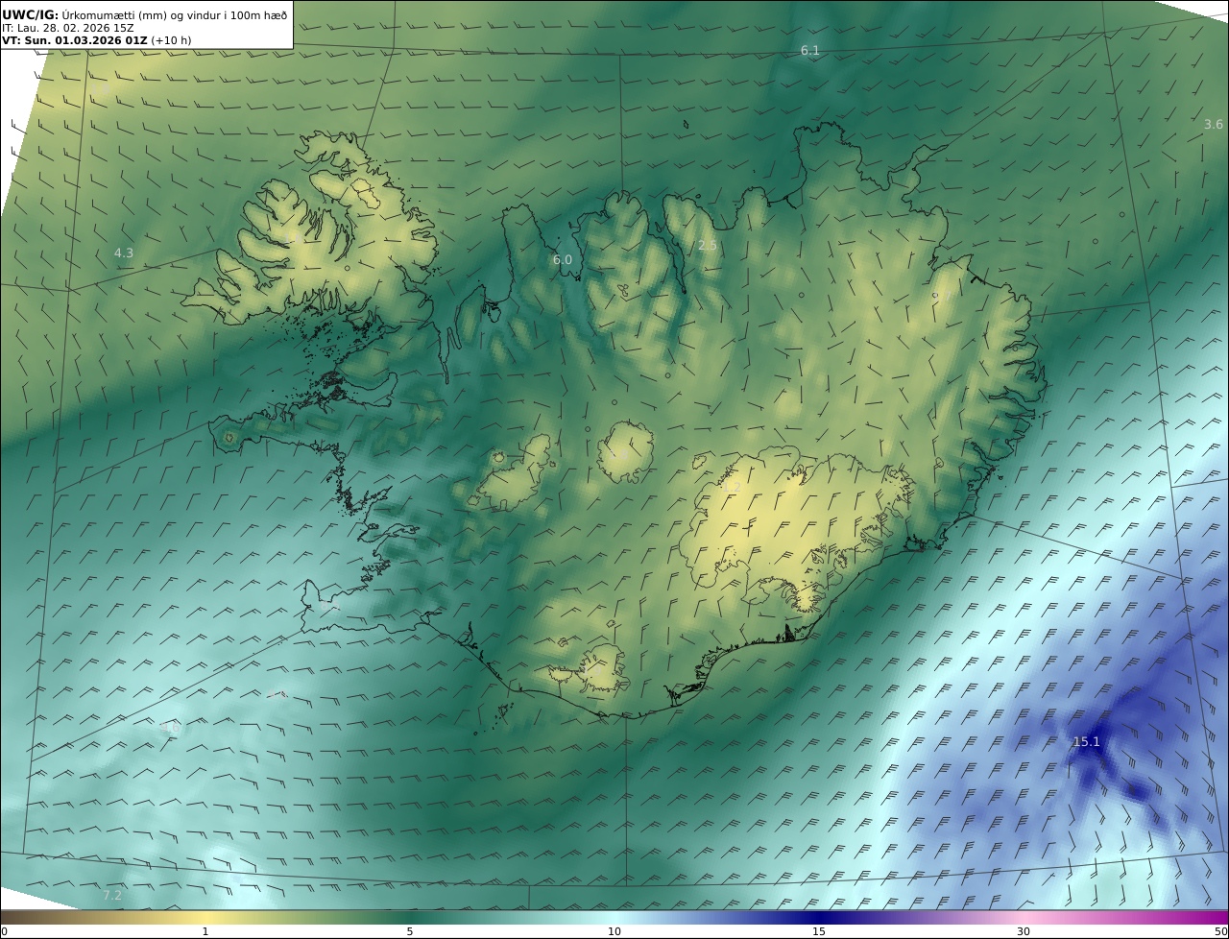Click the 'UWC/IG: Úrkomumætti (mm)' title line
The height and width of the screenshot is (939, 1229).
click(x=144, y=14)
